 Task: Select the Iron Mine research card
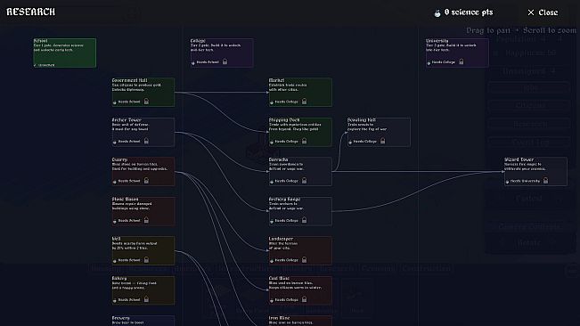[x=300, y=321]
